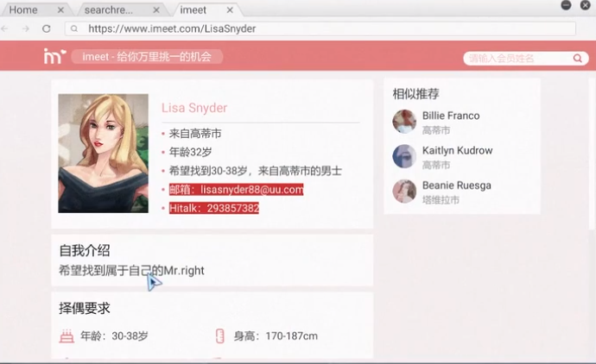Click the 身高: 170-187cm requirement
The image size is (596, 364).
(x=276, y=336)
